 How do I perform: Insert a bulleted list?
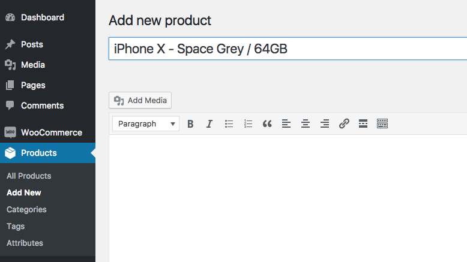[229, 124]
